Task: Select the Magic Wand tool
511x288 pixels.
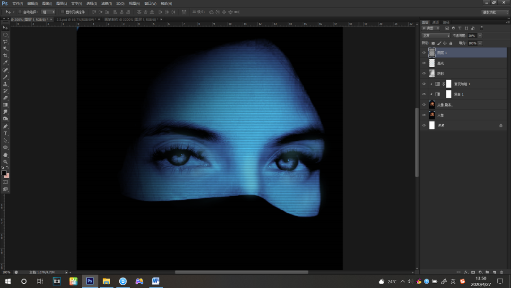Action: pyautogui.click(x=5, y=49)
